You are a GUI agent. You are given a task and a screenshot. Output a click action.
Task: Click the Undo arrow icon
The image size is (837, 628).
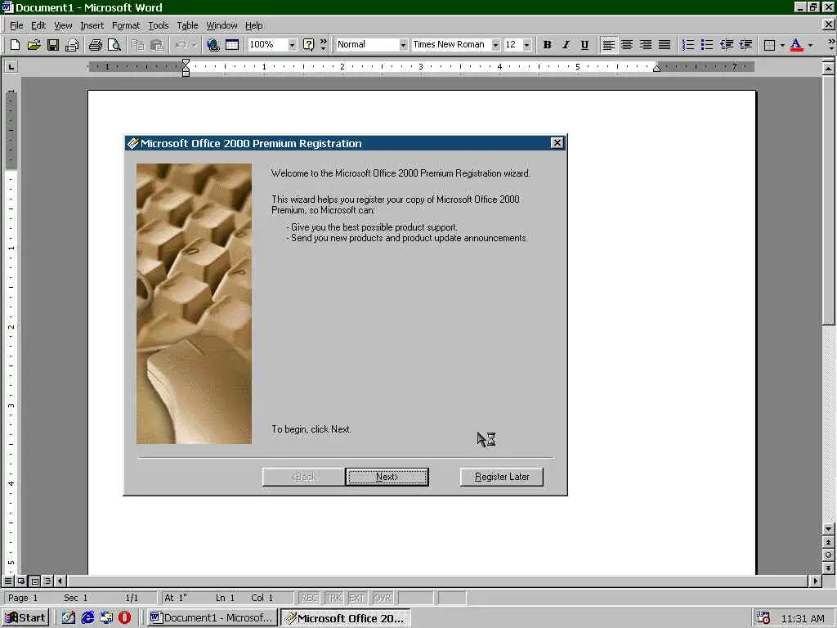181,45
